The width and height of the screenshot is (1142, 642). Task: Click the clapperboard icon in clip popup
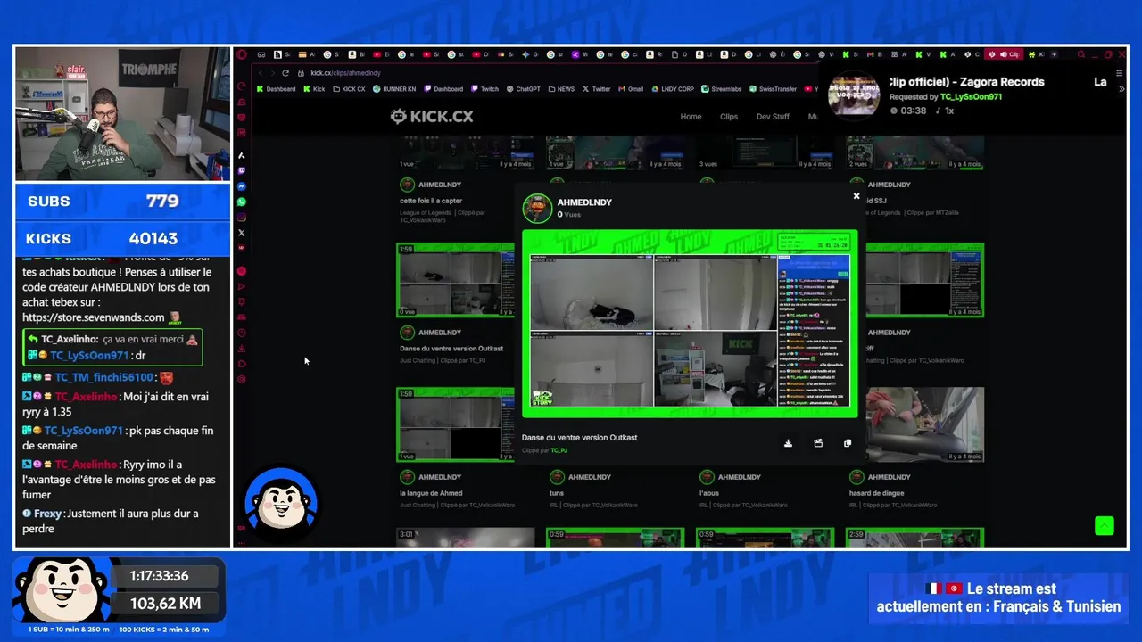click(x=818, y=443)
